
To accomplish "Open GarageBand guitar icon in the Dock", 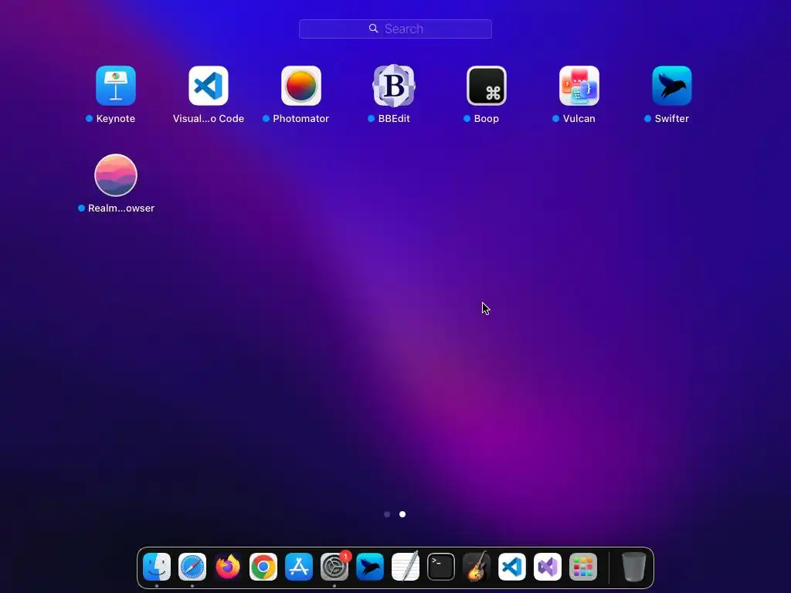I will [x=476, y=567].
